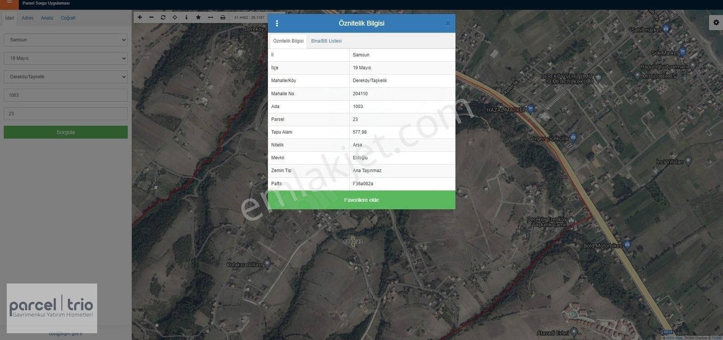Click the Zemin Tip value Ana Taşınmaz

pyautogui.click(x=367, y=171)
